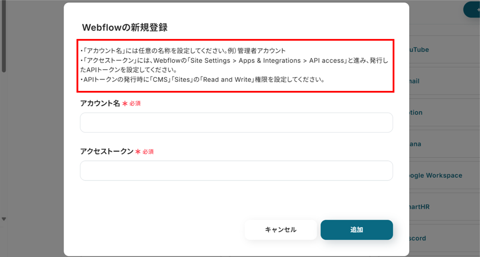Click the left vertical scrollbar thumb
480x257 pixels.
point(4,36)
